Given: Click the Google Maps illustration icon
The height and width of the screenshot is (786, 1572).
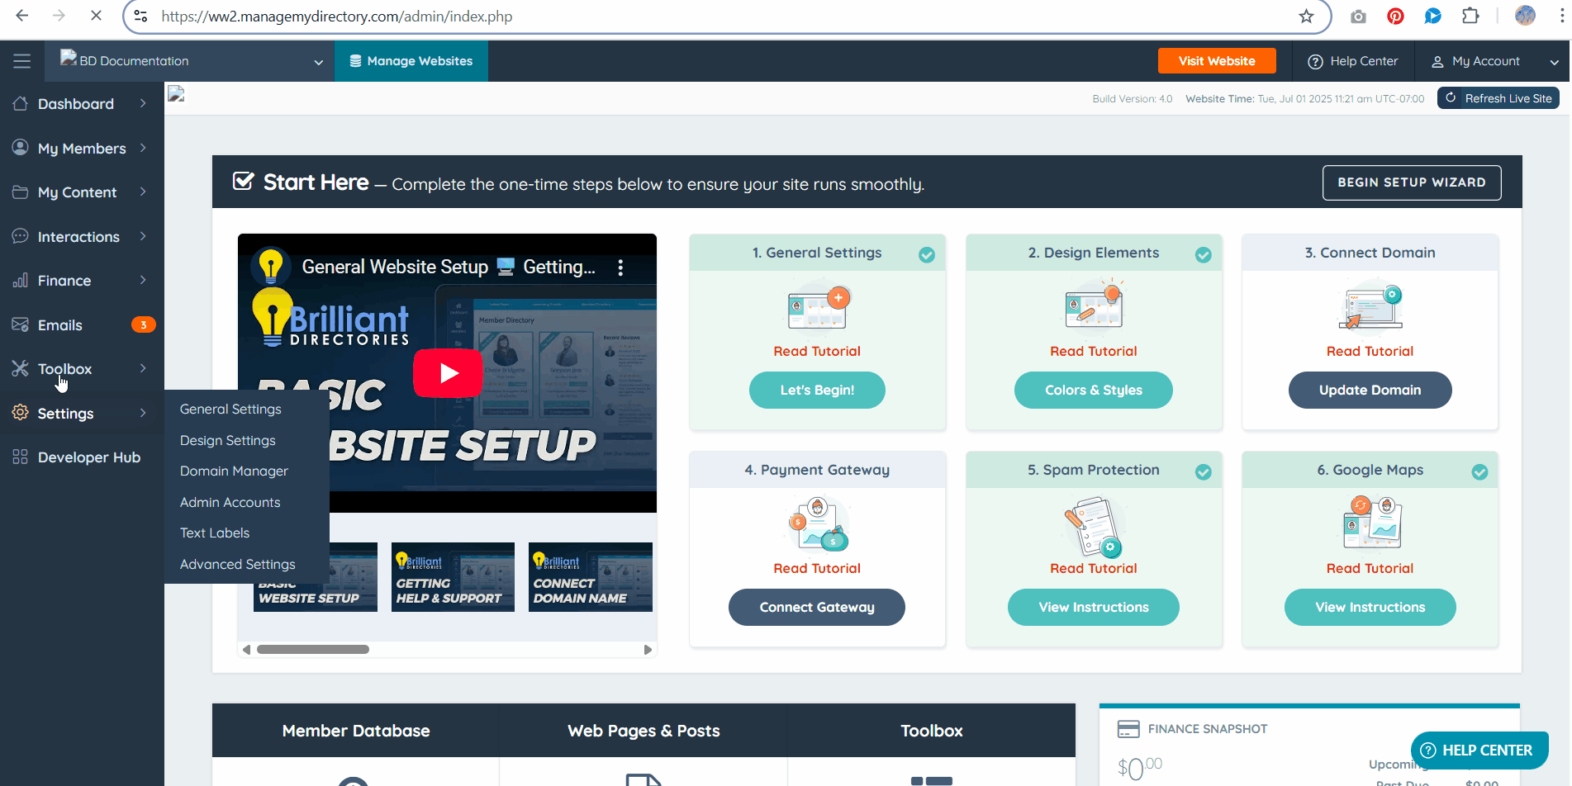Looking at the screenshot, I should point(1371,522).
